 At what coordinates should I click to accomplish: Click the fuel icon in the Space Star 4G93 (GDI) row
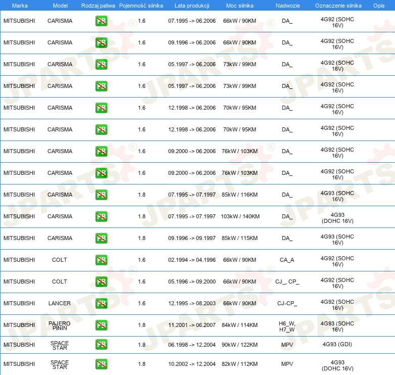coord(101,345)
